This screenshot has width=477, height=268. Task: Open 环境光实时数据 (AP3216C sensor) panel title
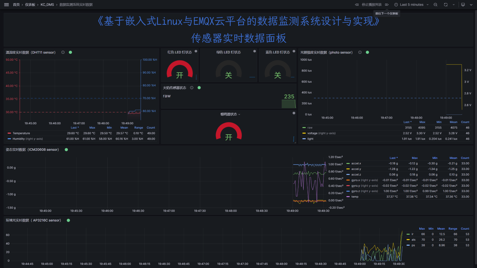coord(33,220)
